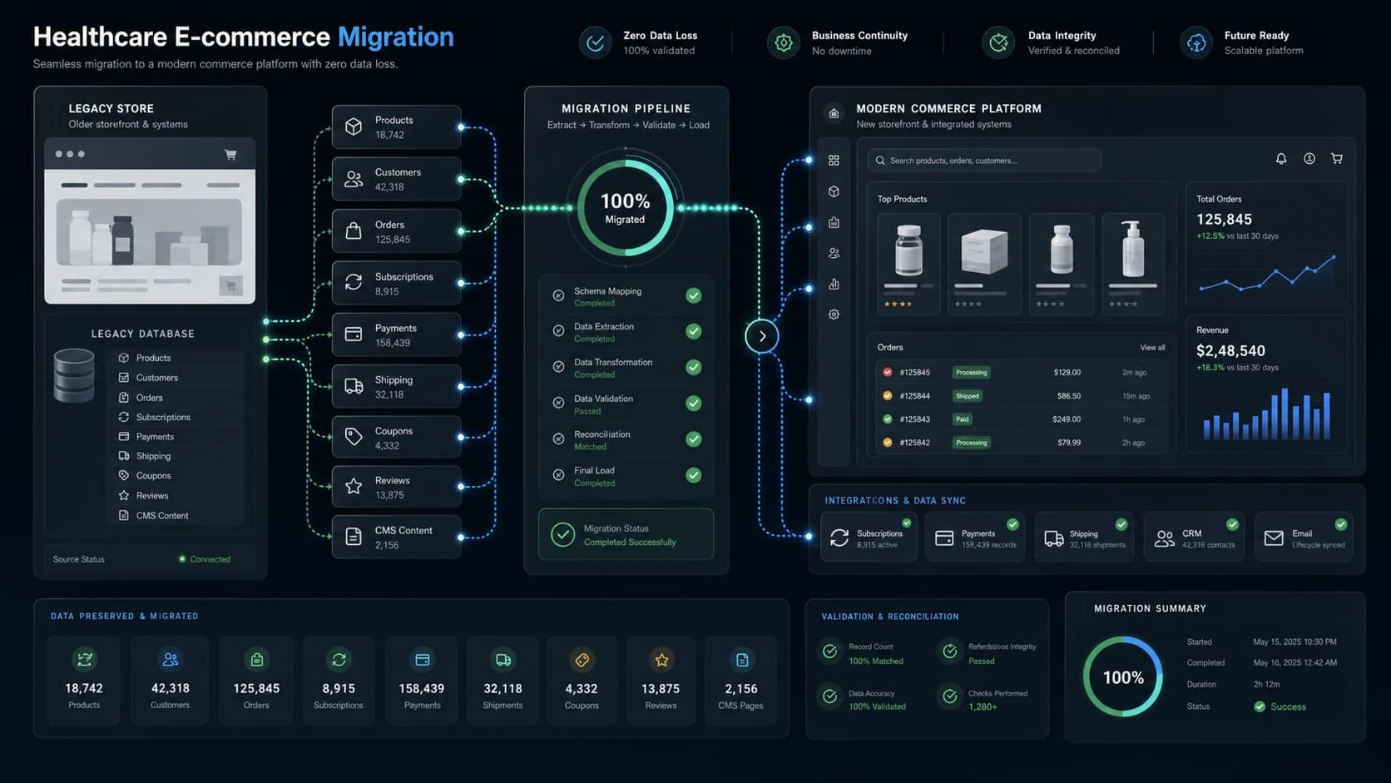Open the cube products icon in platform sidebar
Image resolution: width=1391 pixels, height=783 pixels.
tap(834, 191)
